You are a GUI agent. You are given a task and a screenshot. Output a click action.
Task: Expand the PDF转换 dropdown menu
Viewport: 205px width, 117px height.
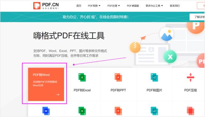94,6
